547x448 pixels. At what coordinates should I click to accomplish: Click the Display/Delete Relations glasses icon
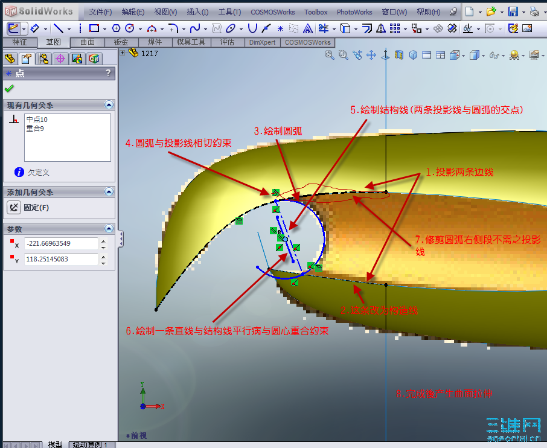tap(467, 28)
